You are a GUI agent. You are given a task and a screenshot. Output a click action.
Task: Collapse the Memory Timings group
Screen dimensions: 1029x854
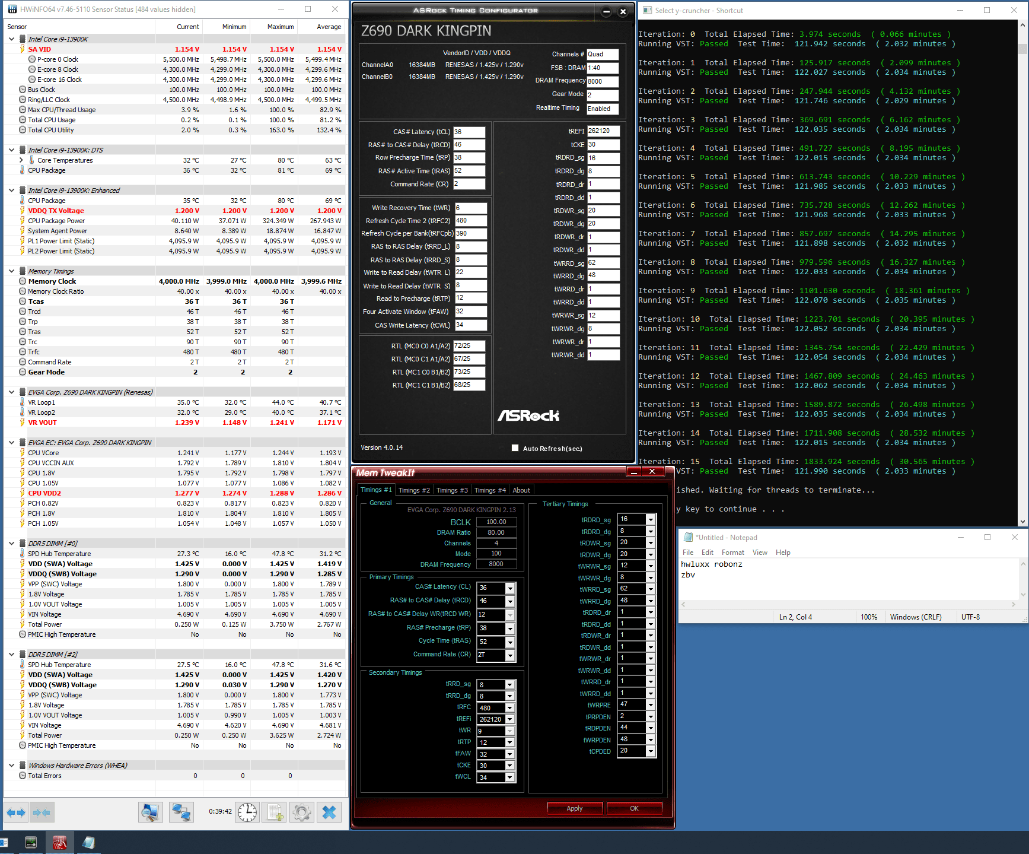click(11, 271)
